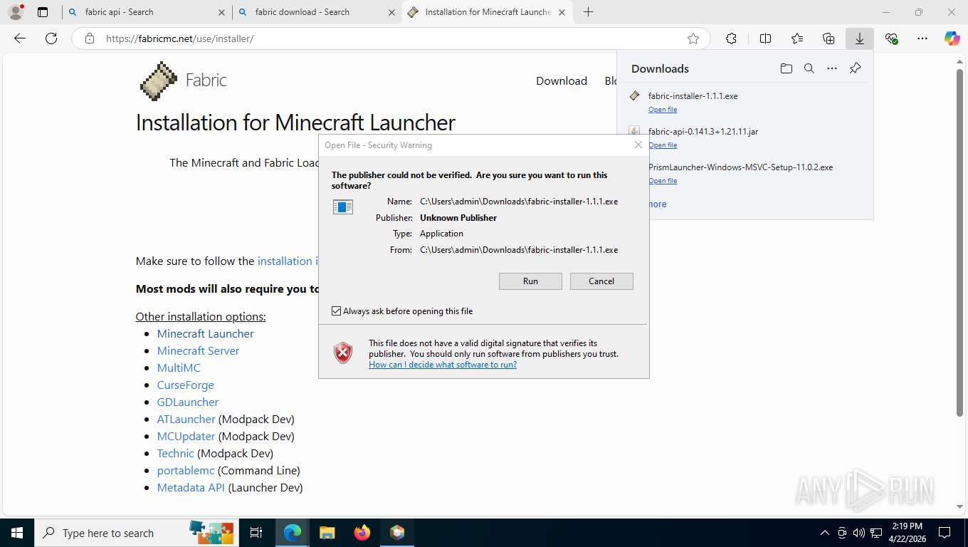Image resolution: width=968 pixels, height=547 pixels.
Task: Follow the Minecraft Server link
Action: pos(198,350)
